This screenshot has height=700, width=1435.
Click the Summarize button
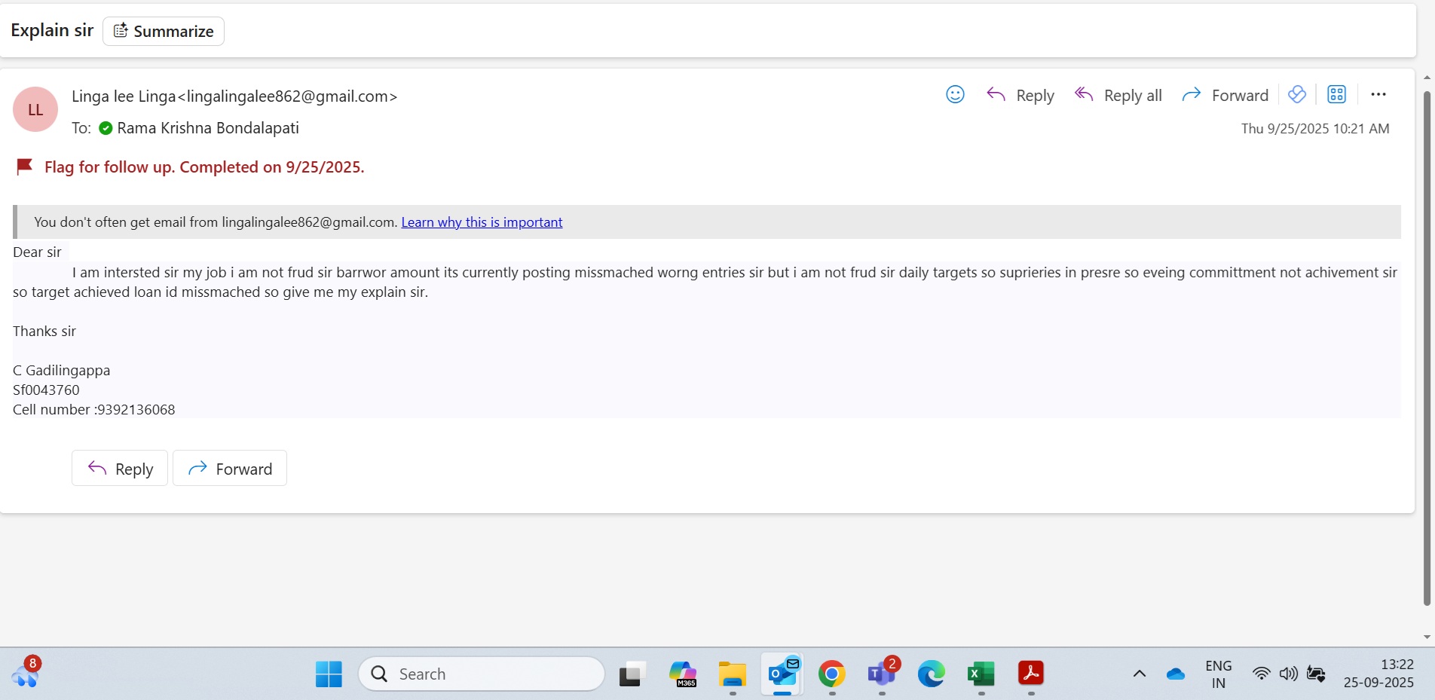pyautogui.click(x=164, y=31)
